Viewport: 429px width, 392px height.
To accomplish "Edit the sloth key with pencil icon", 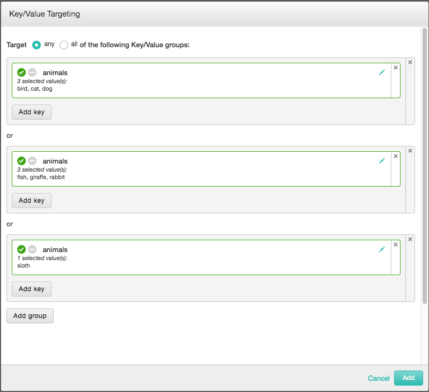I will click(382, 249).
